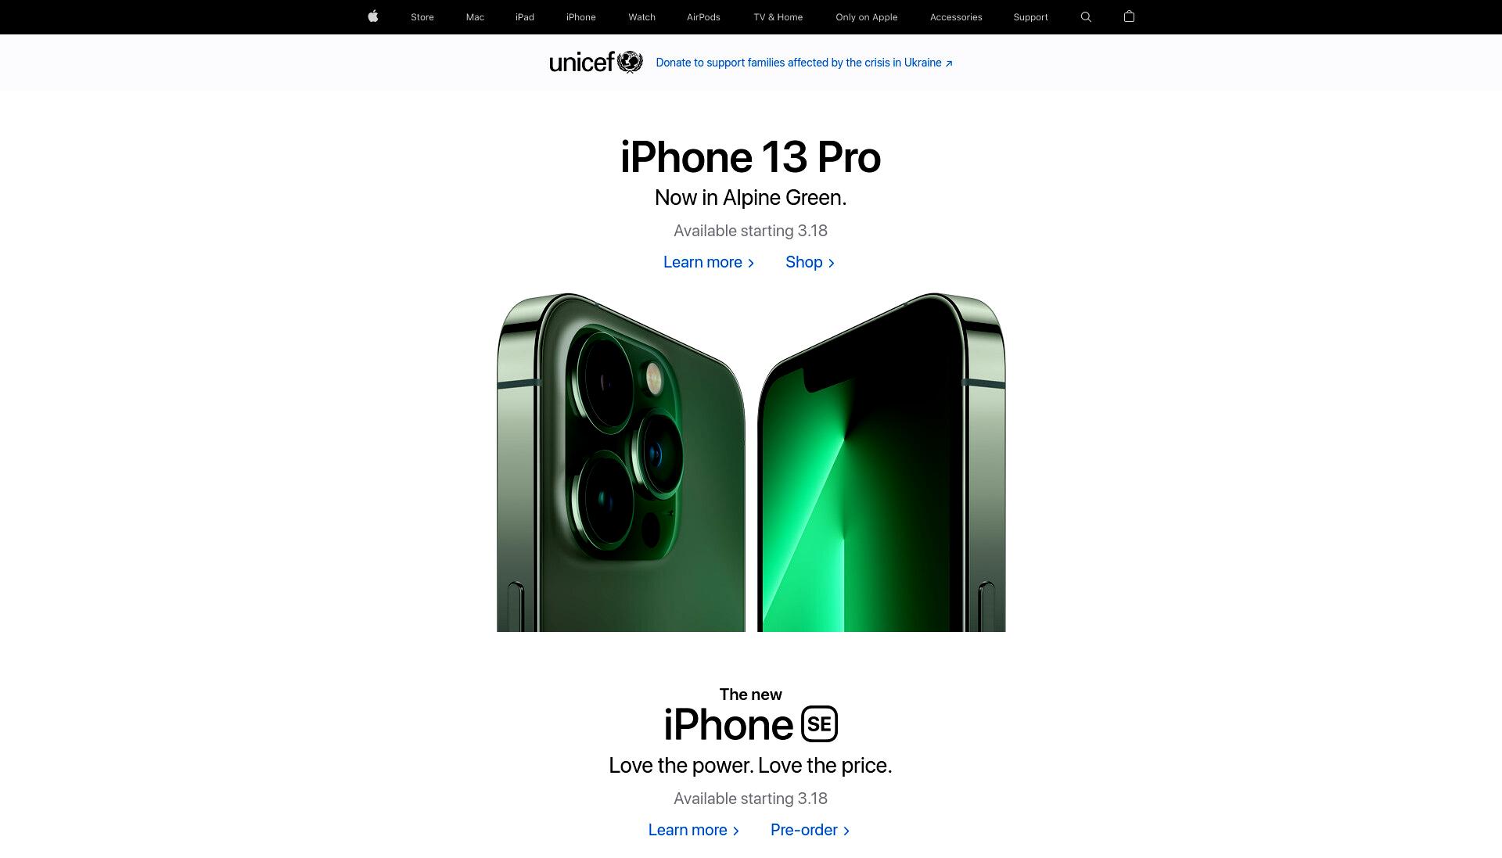Click the Apple logo home icon
Viewport: 1502px width, 858px height.
pos(373,16)
